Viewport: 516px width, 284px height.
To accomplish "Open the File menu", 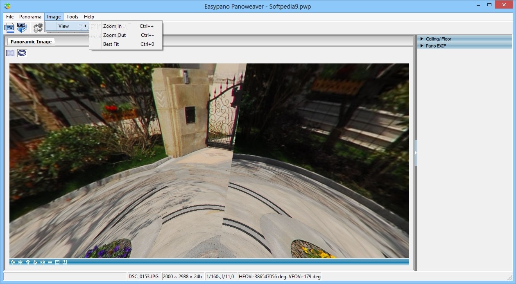I will (10, 17).
